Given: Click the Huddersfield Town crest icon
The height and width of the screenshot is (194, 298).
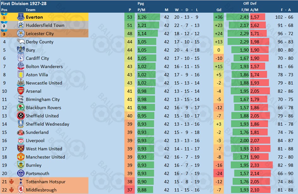Looking at the screenshot, I should (x=21, y=25).
